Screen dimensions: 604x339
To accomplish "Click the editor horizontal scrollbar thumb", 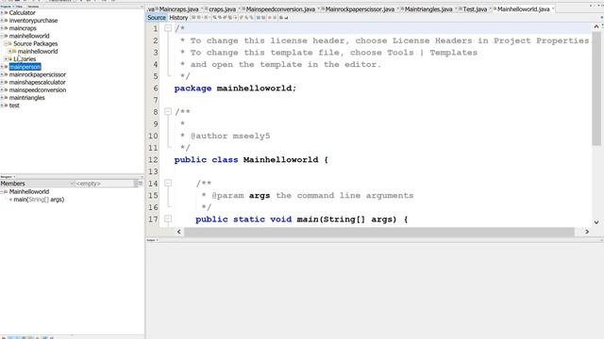I will click(379, 232).
